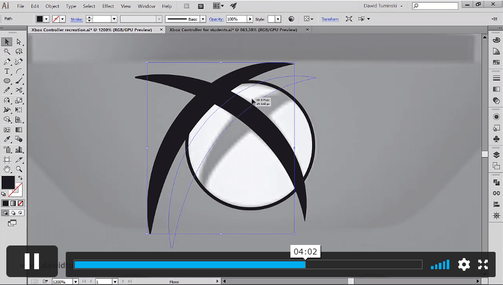The image size is (503, 285).
Task: Select the Pen tool
Action: coord(7,62)
